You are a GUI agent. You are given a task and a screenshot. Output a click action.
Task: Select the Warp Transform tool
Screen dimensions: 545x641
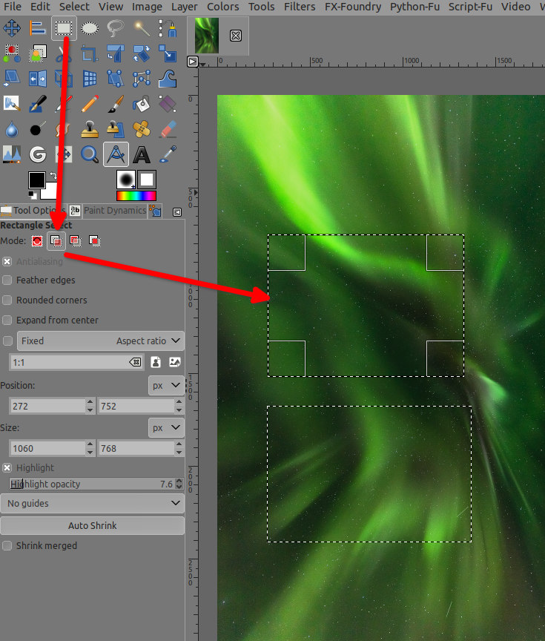pyautogui.click(x=168, y=79)
